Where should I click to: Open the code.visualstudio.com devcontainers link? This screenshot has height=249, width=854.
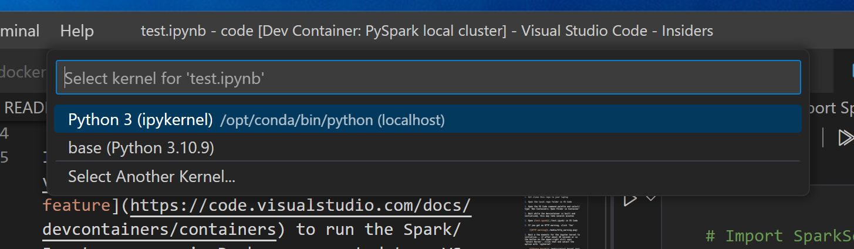[257, 217]
